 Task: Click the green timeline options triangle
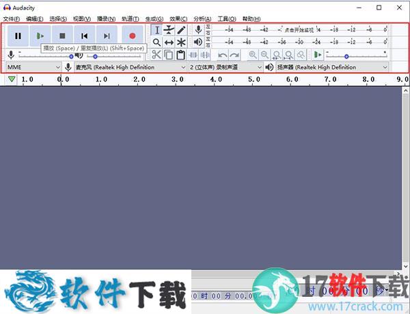[x=12, y=79]
